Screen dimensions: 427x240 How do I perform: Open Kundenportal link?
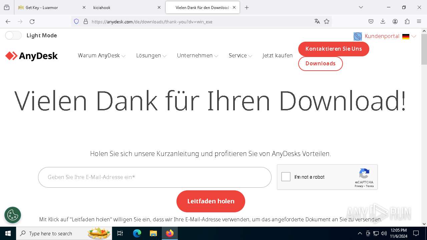[382, 36]
